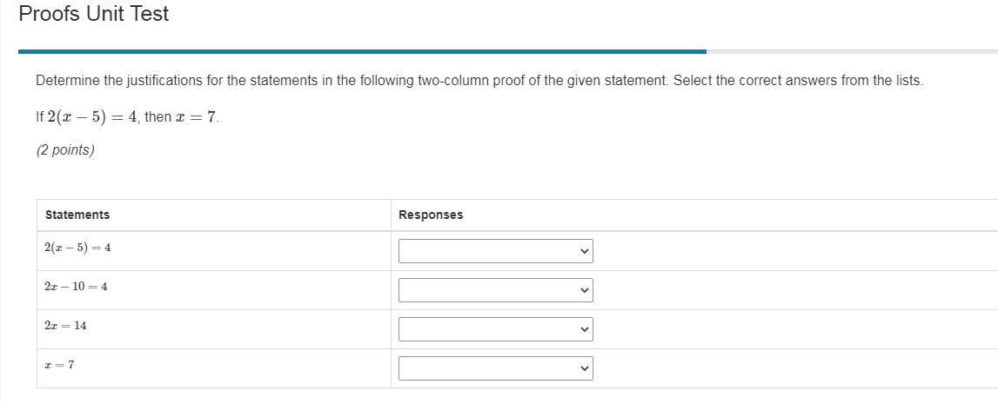This screenshot has height=404, width=998.
Task: Click the instruction text starting with Determine the justifications
Action: pos(479,81)
